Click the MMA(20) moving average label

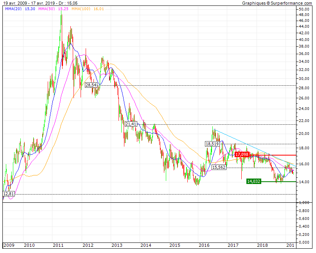13,9
